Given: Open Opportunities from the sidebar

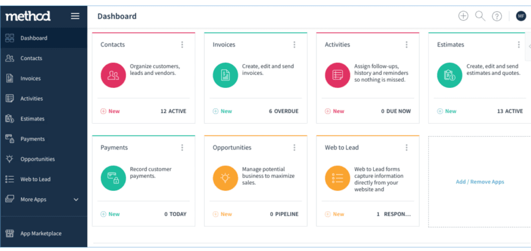Looking at the screenshot, I should 43,159.
